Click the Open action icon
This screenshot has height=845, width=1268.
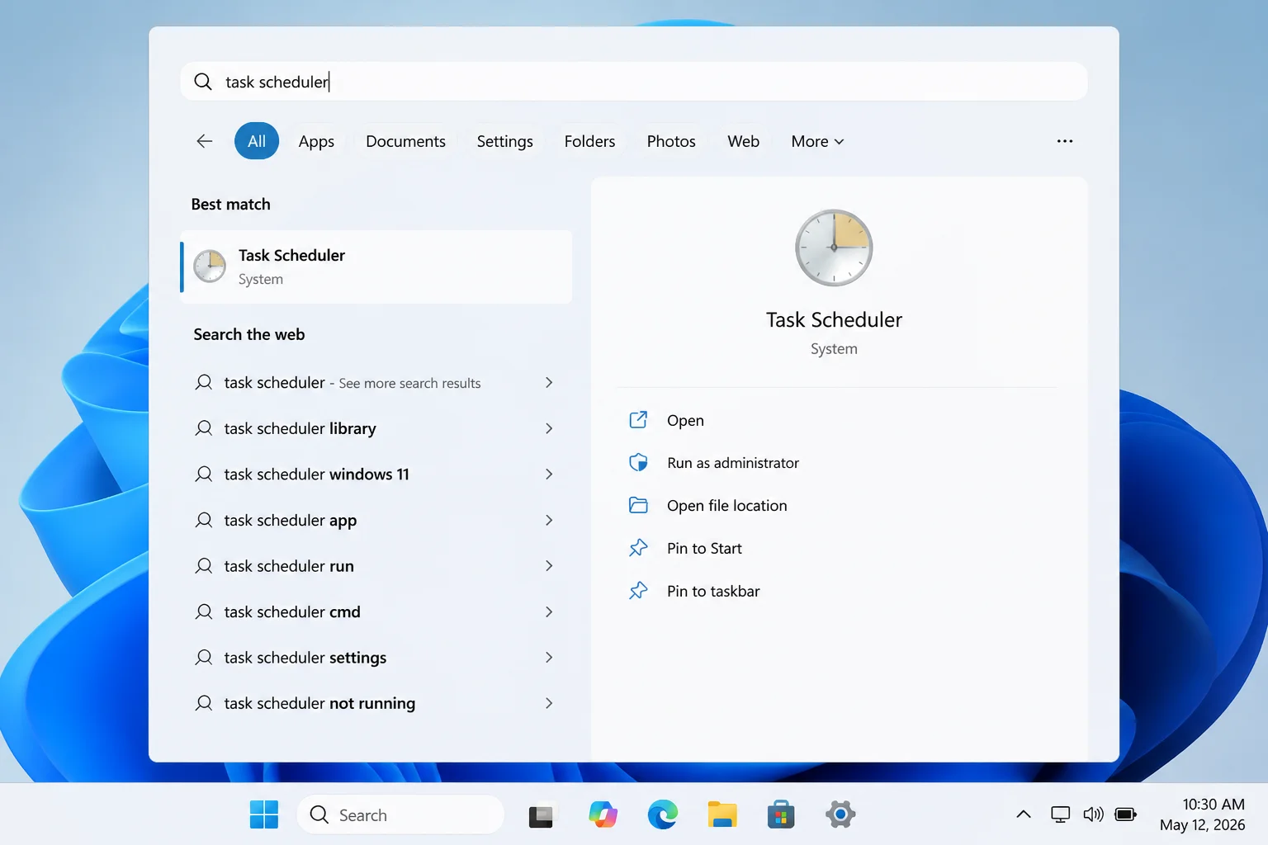pyautogui.click(x=638, y=420)
